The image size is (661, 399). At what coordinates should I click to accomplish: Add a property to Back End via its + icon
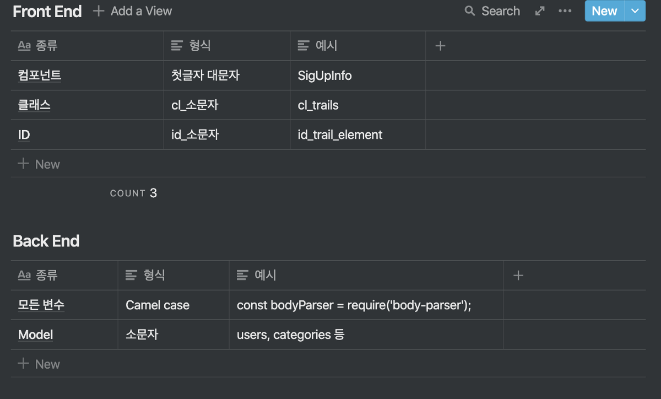click(x=518, y=275)
